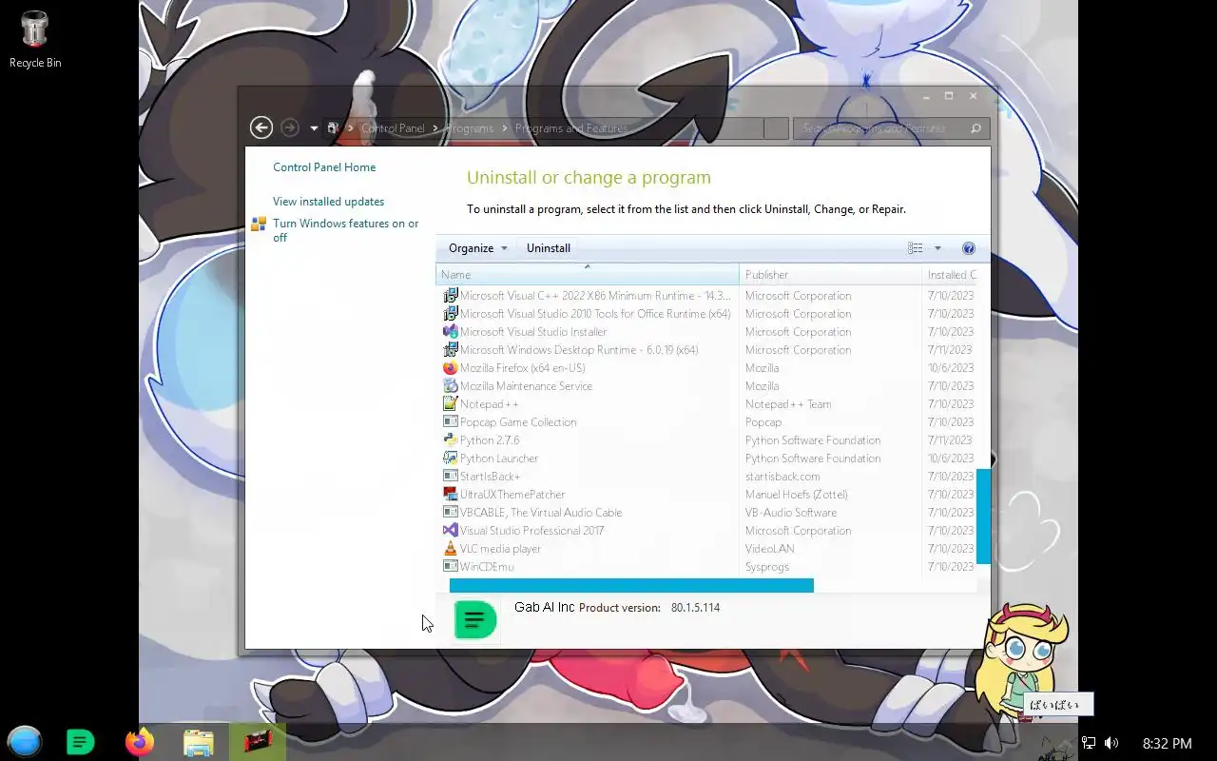Click the Back arrow in Control Panel
The image size is (1217, 761).
click(x=261, y=127)
